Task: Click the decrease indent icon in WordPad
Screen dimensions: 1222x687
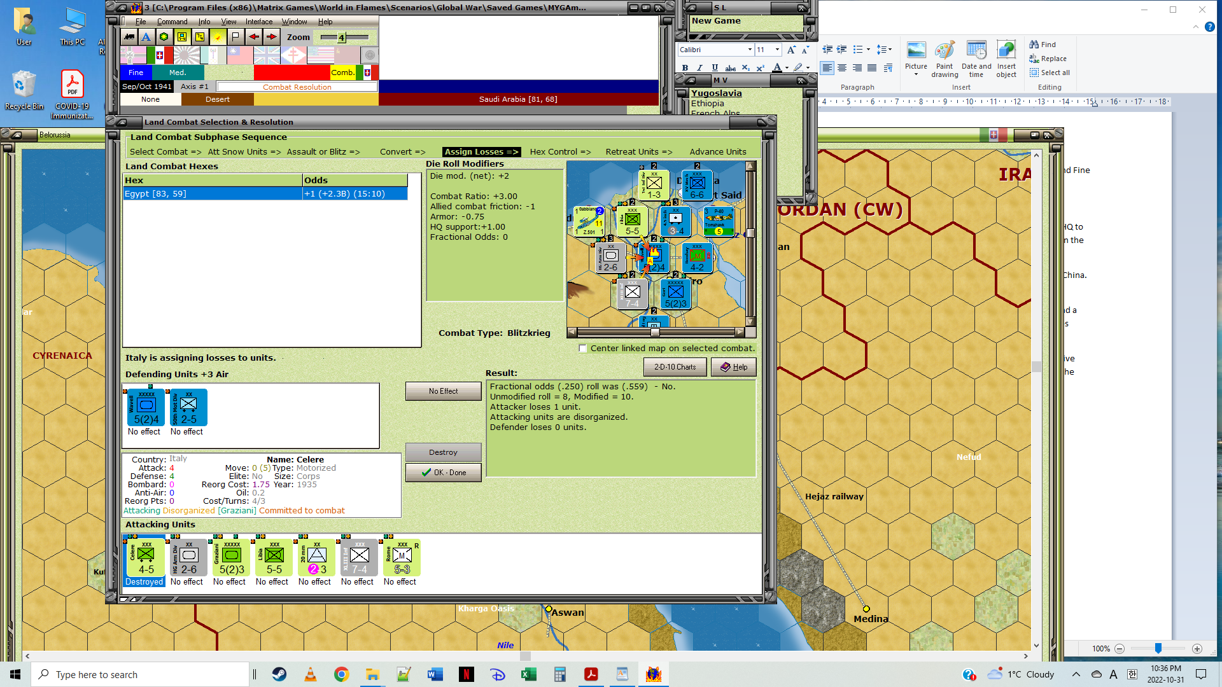Action: [x=827, y=49]
